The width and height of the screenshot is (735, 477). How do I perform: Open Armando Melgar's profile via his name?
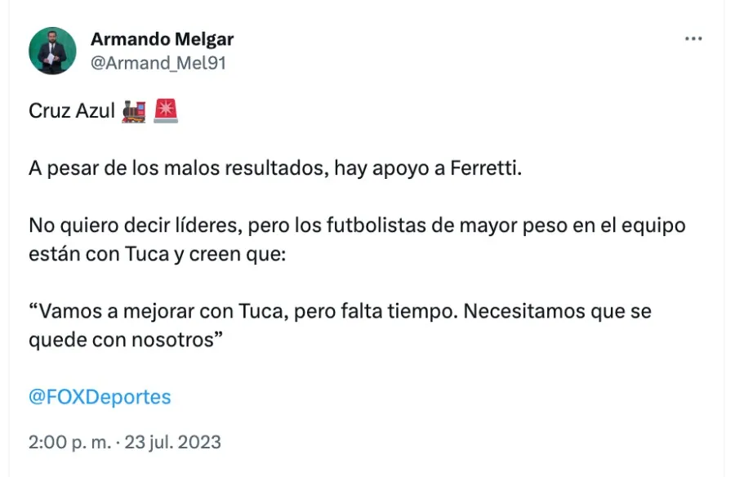click(x=163, y=38)
